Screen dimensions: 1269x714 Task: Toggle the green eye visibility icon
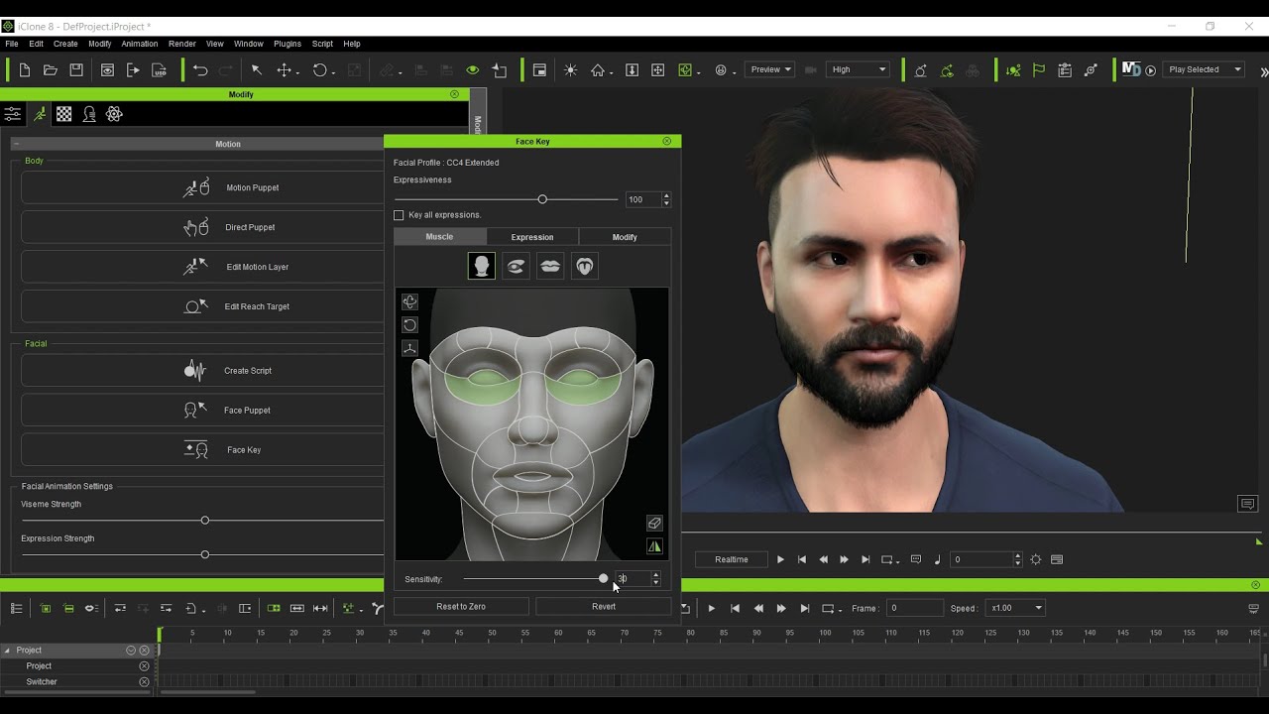pos(473,69)
